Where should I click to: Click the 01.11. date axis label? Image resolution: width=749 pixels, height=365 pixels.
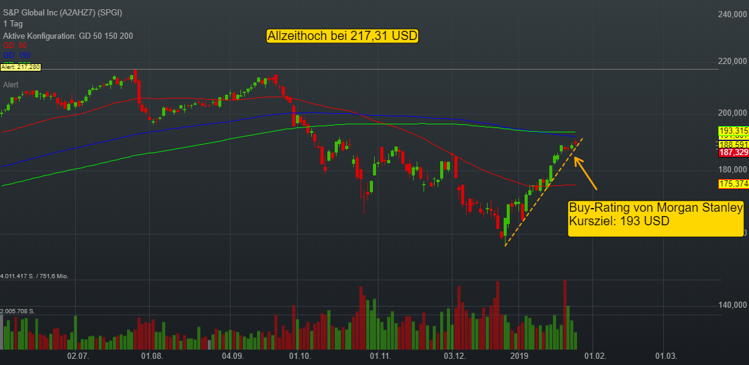pyautogui.click(x=381, y=356)
